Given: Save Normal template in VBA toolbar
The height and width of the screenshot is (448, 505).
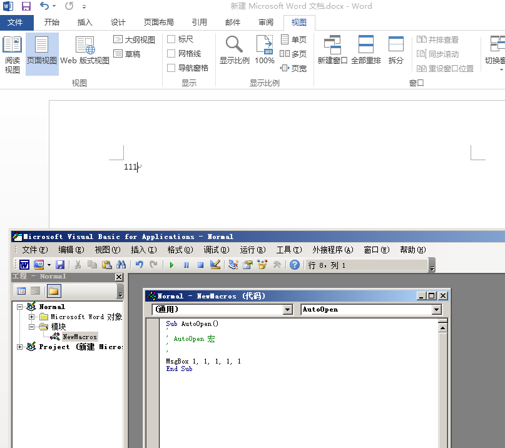Looking at the screenshot, I should (x=60, y=265).
